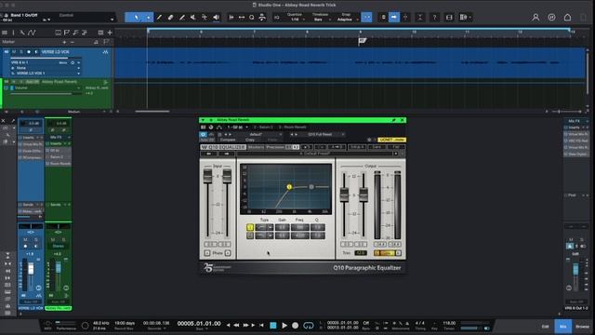Mute the VERSE LD VOX track

(x=14, y=52)
